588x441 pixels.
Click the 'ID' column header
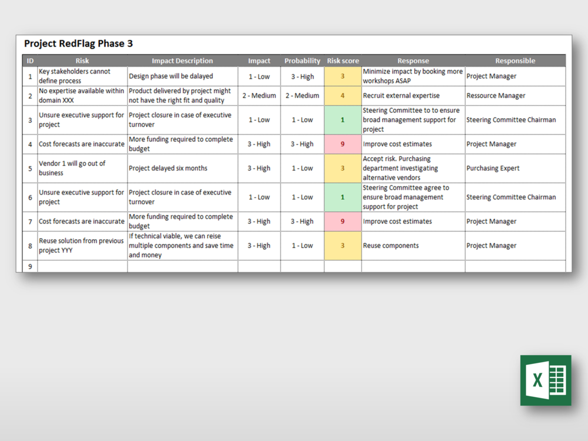pyautogui.click(x=30, y=61)
